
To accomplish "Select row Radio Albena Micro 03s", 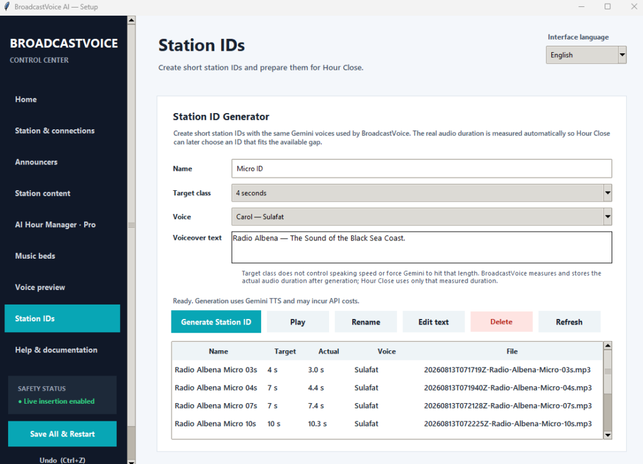I will pyautogui.click(x=387, y=370).
